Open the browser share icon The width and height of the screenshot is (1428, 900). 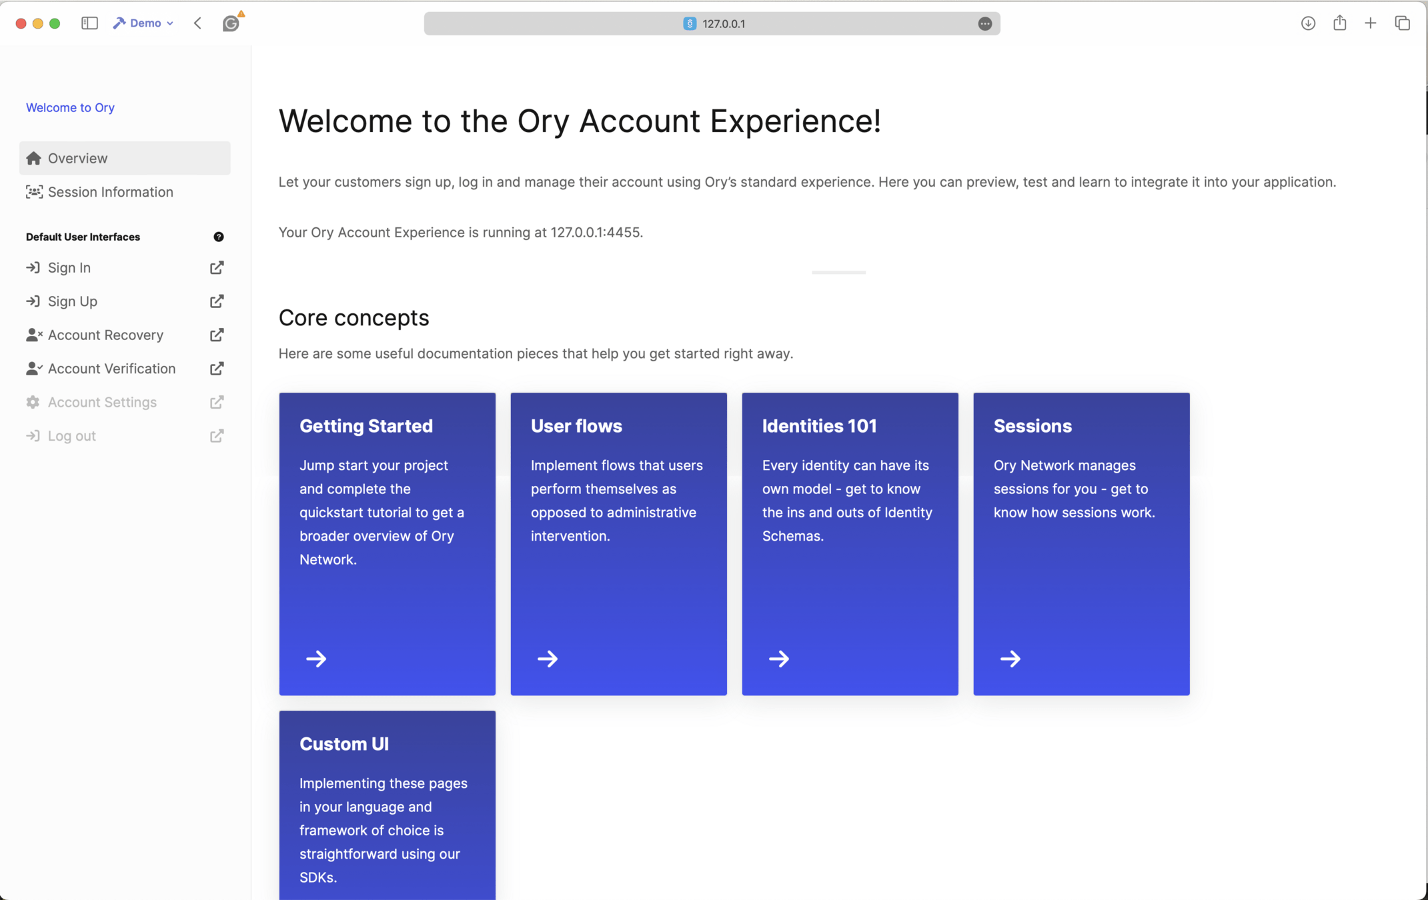click(x=1339, y=23)
